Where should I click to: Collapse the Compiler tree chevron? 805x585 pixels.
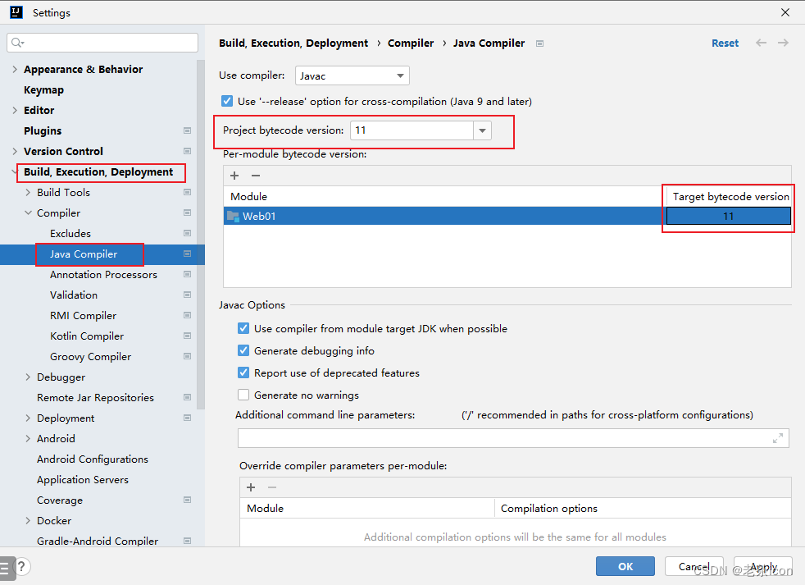28,213
